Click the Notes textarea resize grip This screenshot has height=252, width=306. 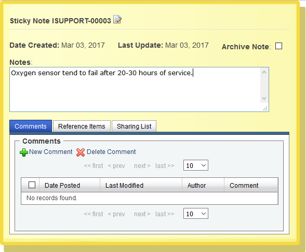click(x=265, y=108)
